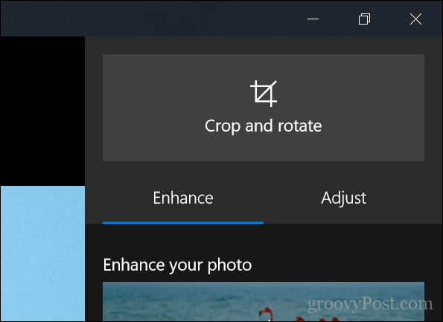Click the blue underline below Enhance

pyautogui.click(x=183, y=222)
